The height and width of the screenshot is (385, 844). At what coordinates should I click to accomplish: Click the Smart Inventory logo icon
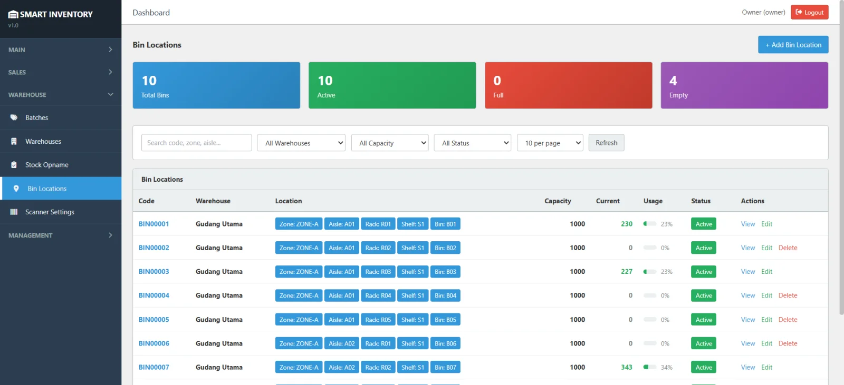[x=13, y=14]
